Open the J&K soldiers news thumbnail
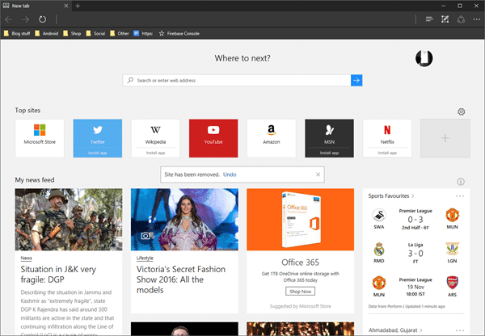The image size is (485, 336). coord(69,220)
